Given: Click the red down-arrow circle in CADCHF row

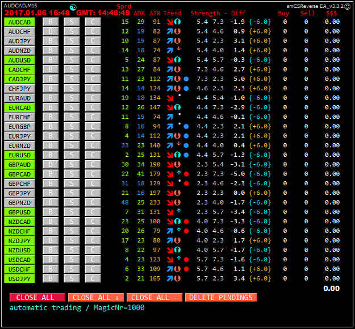Looking at the screenshot, I should coord(177,69).
